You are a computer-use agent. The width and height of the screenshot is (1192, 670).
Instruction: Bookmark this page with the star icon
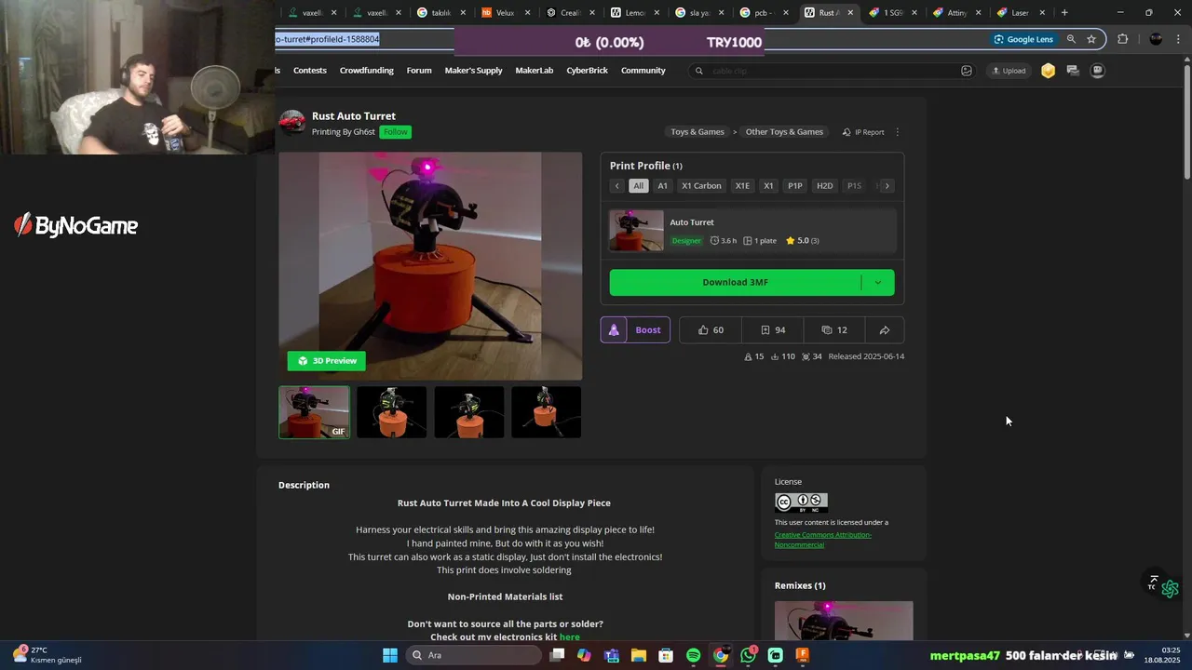1091,39
